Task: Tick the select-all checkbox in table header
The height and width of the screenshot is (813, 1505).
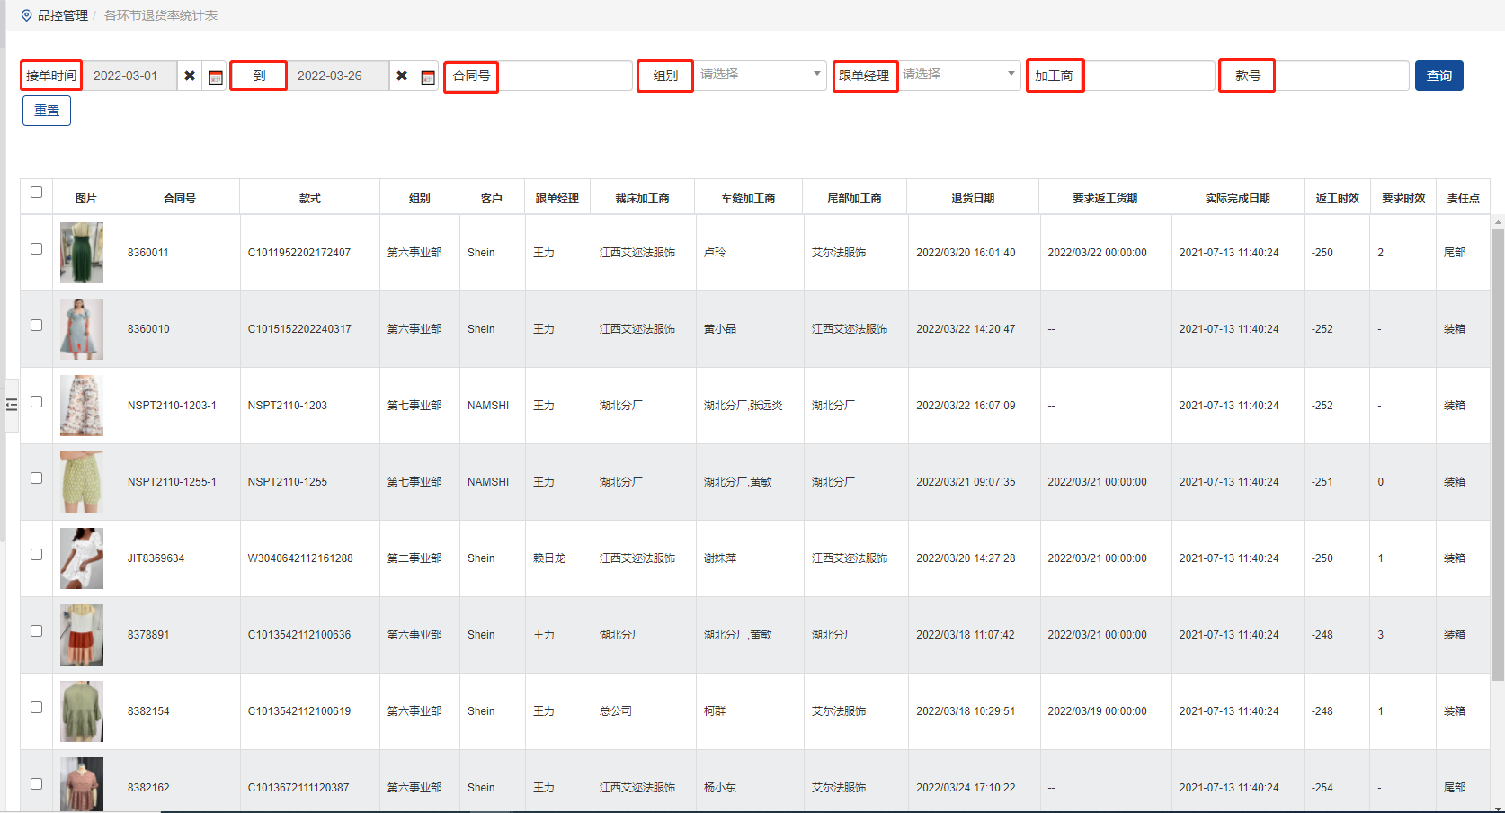Action: pos(36,192)
